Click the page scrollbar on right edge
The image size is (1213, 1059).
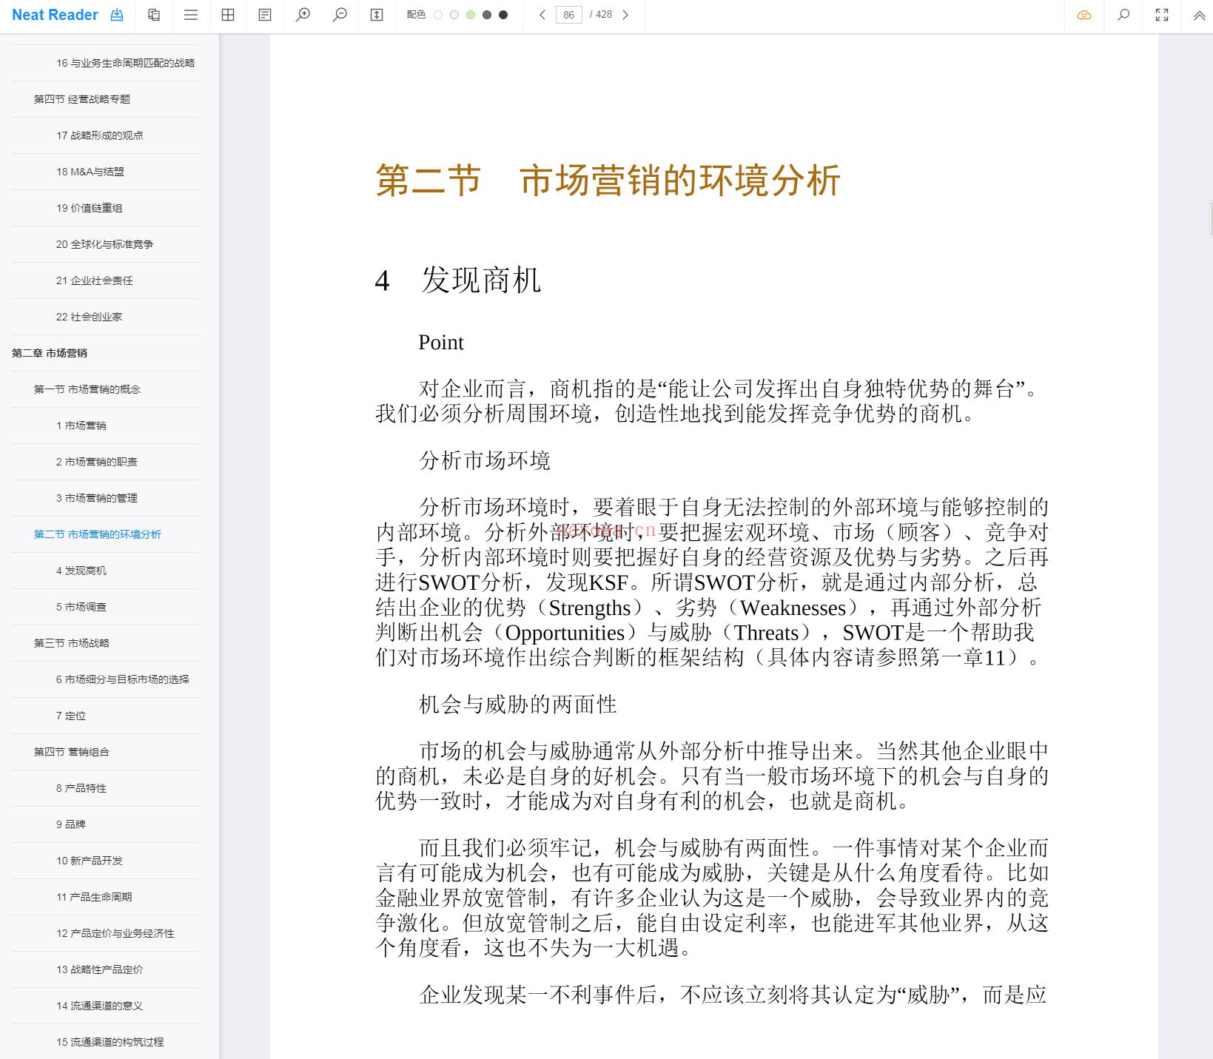pyautogui.click(x=1211, y=218)
